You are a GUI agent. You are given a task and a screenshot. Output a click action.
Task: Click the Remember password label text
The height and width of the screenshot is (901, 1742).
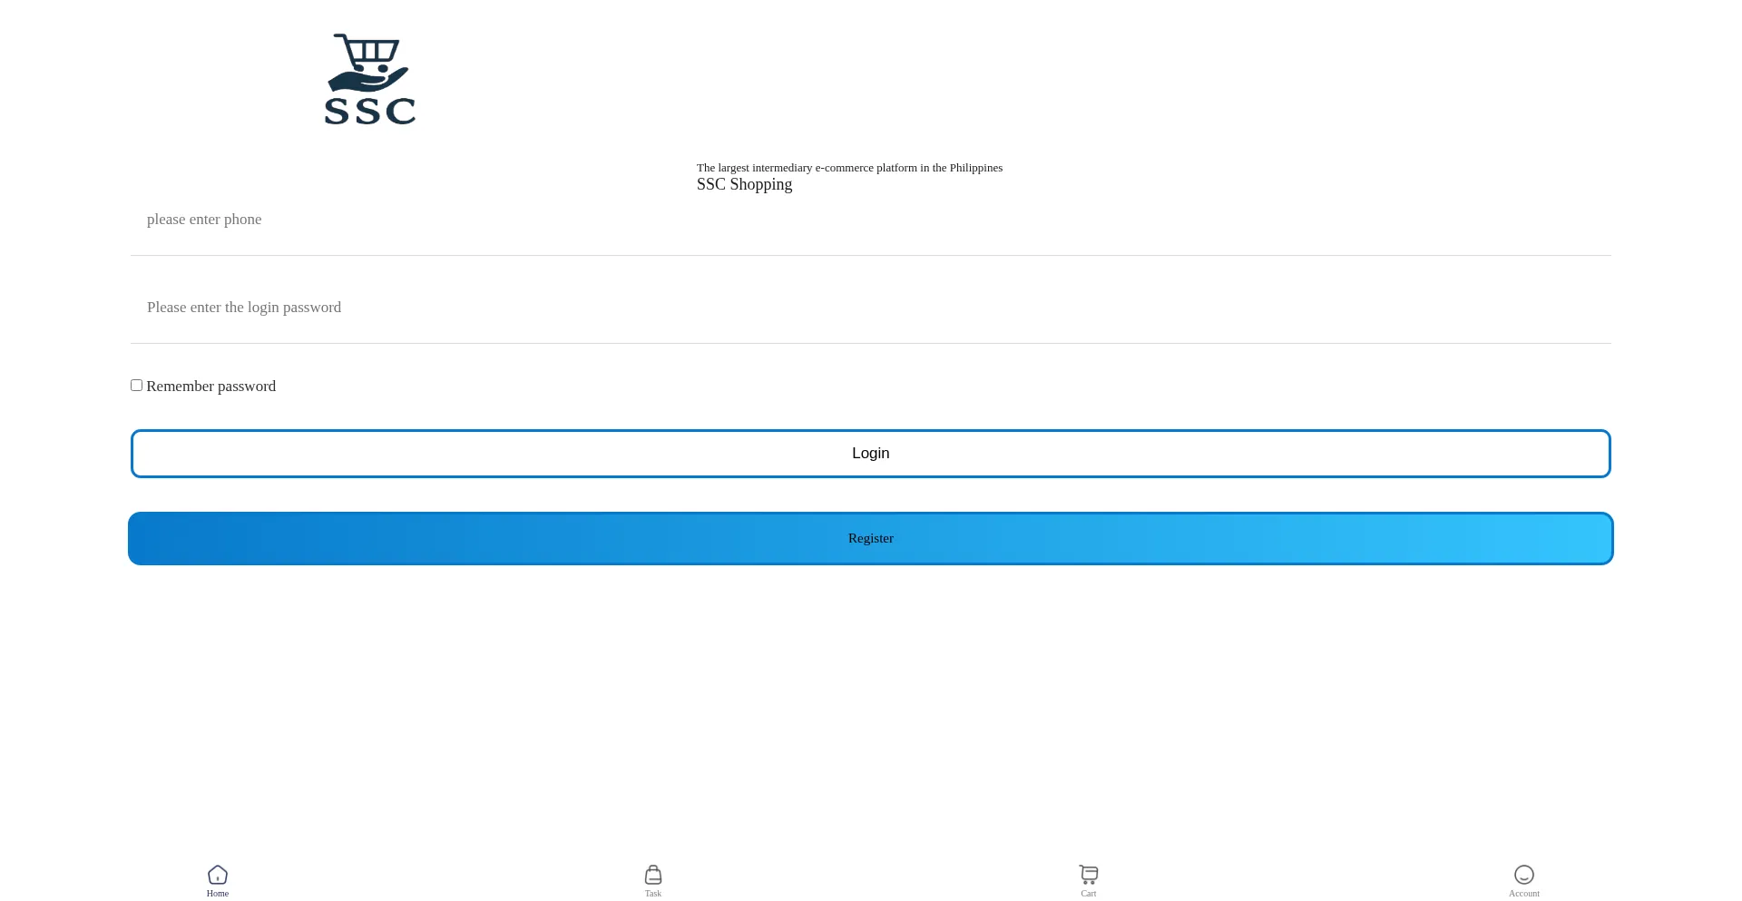[210, 387]
